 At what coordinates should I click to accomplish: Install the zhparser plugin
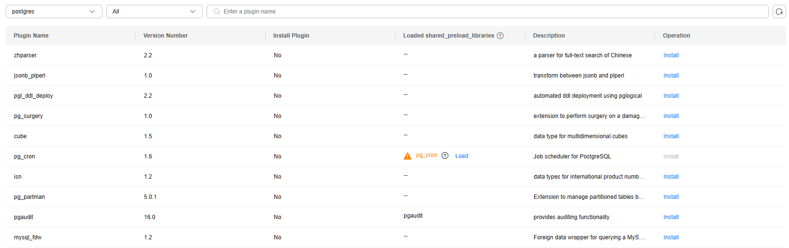tap(671, 55)
